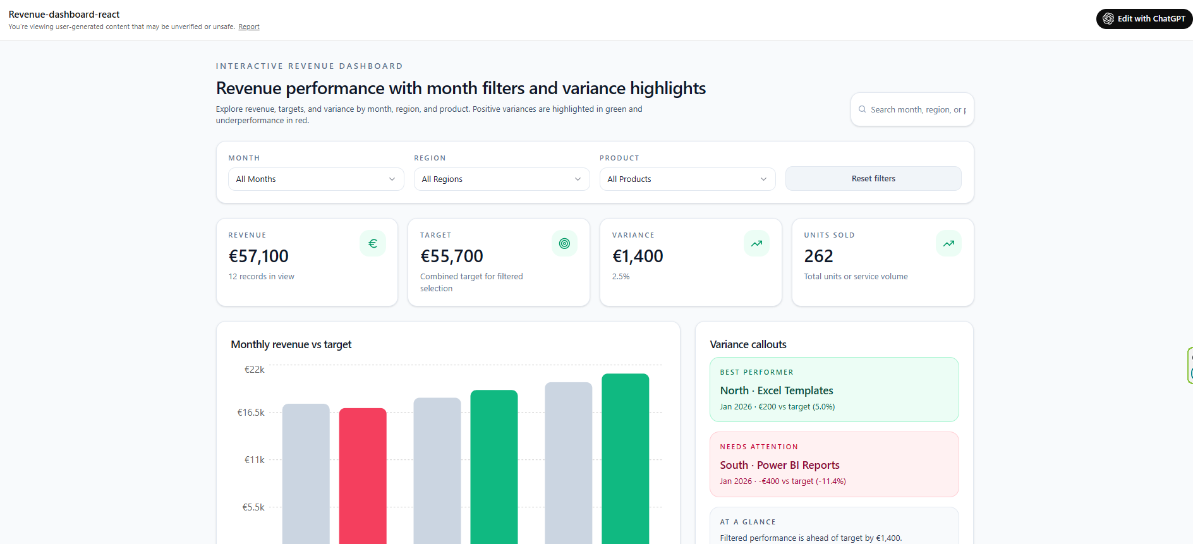Screen dimensions: 1193x544
Task: Focus the search month, region field
Action: [x=912, y=109]
